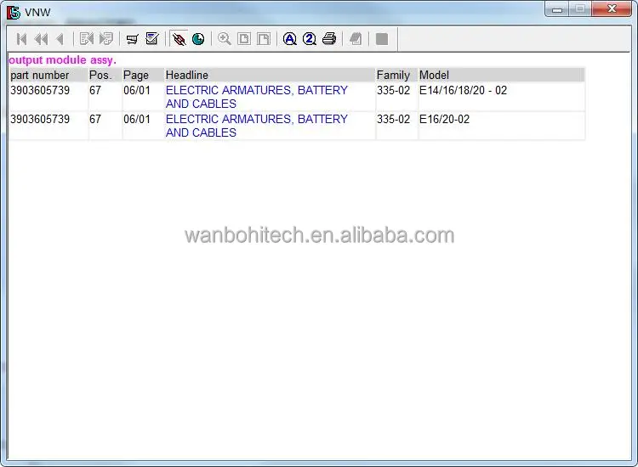This screenshot has width=638, height=467.
Task: Click page '06/01' in E14/16/18/20 row
Action: pos(137,90)
